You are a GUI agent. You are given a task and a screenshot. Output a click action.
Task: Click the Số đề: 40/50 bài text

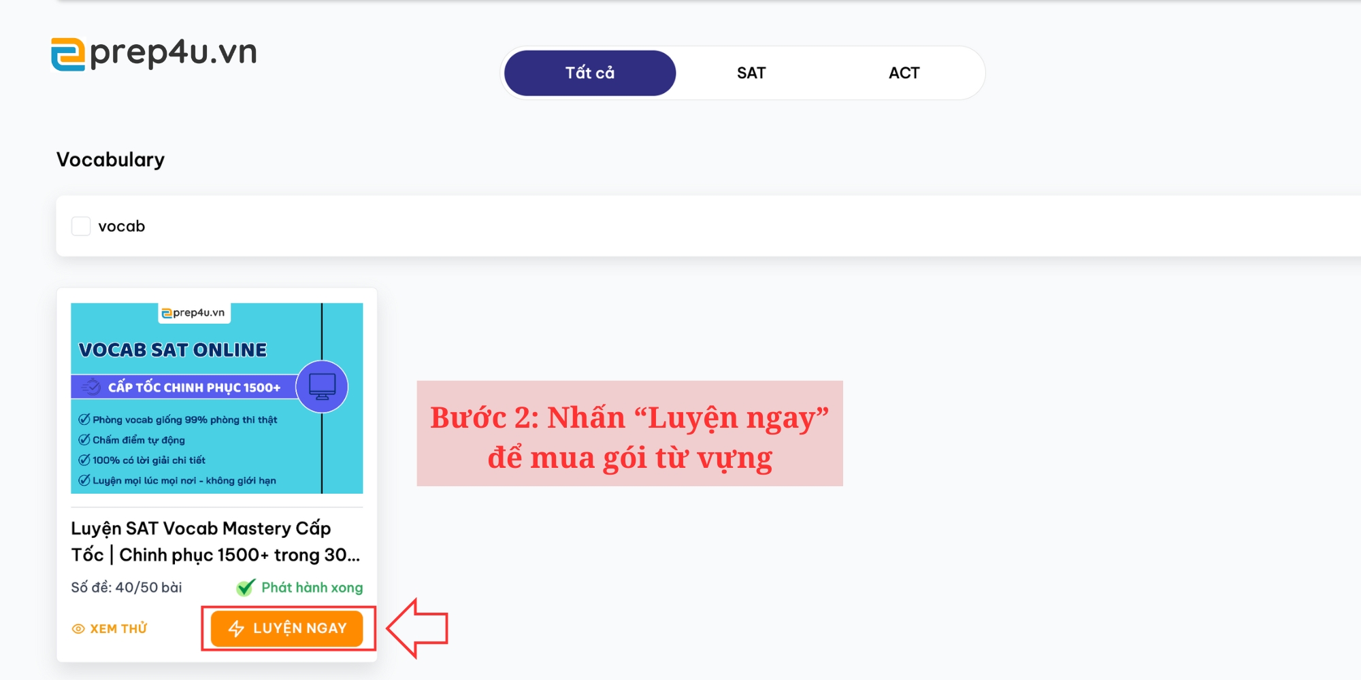click(127, 588)
